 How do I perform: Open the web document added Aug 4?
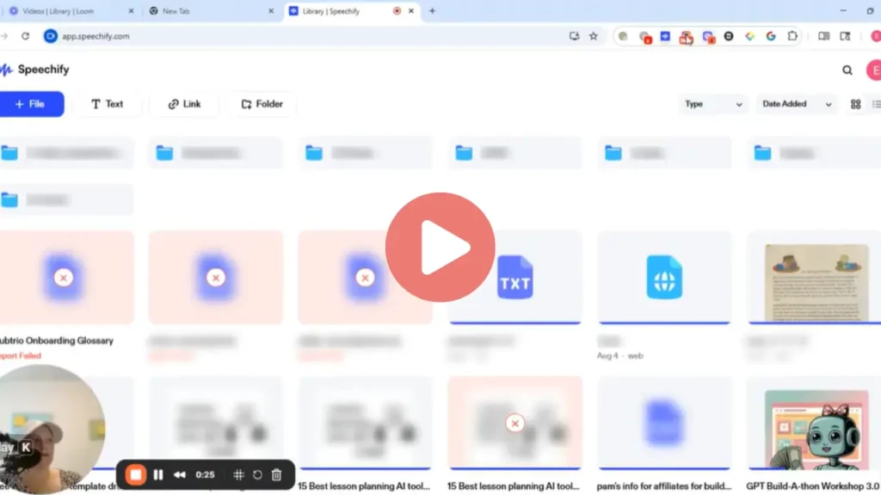663,275
